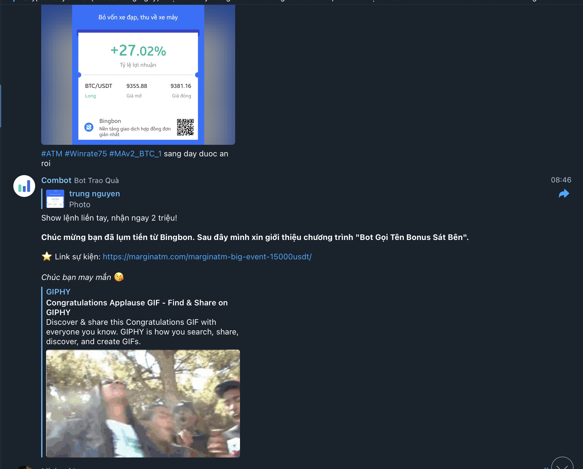
Task: Play the Congratulations Applause GIF preview
Action: 143,404
